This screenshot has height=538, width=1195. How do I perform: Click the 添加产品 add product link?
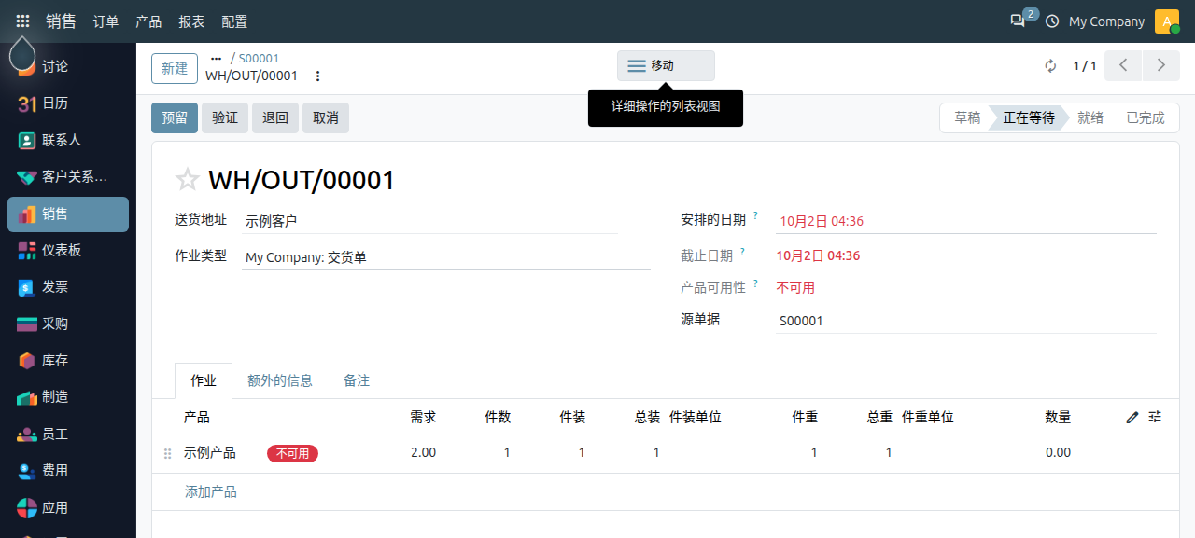coord(211,491)
